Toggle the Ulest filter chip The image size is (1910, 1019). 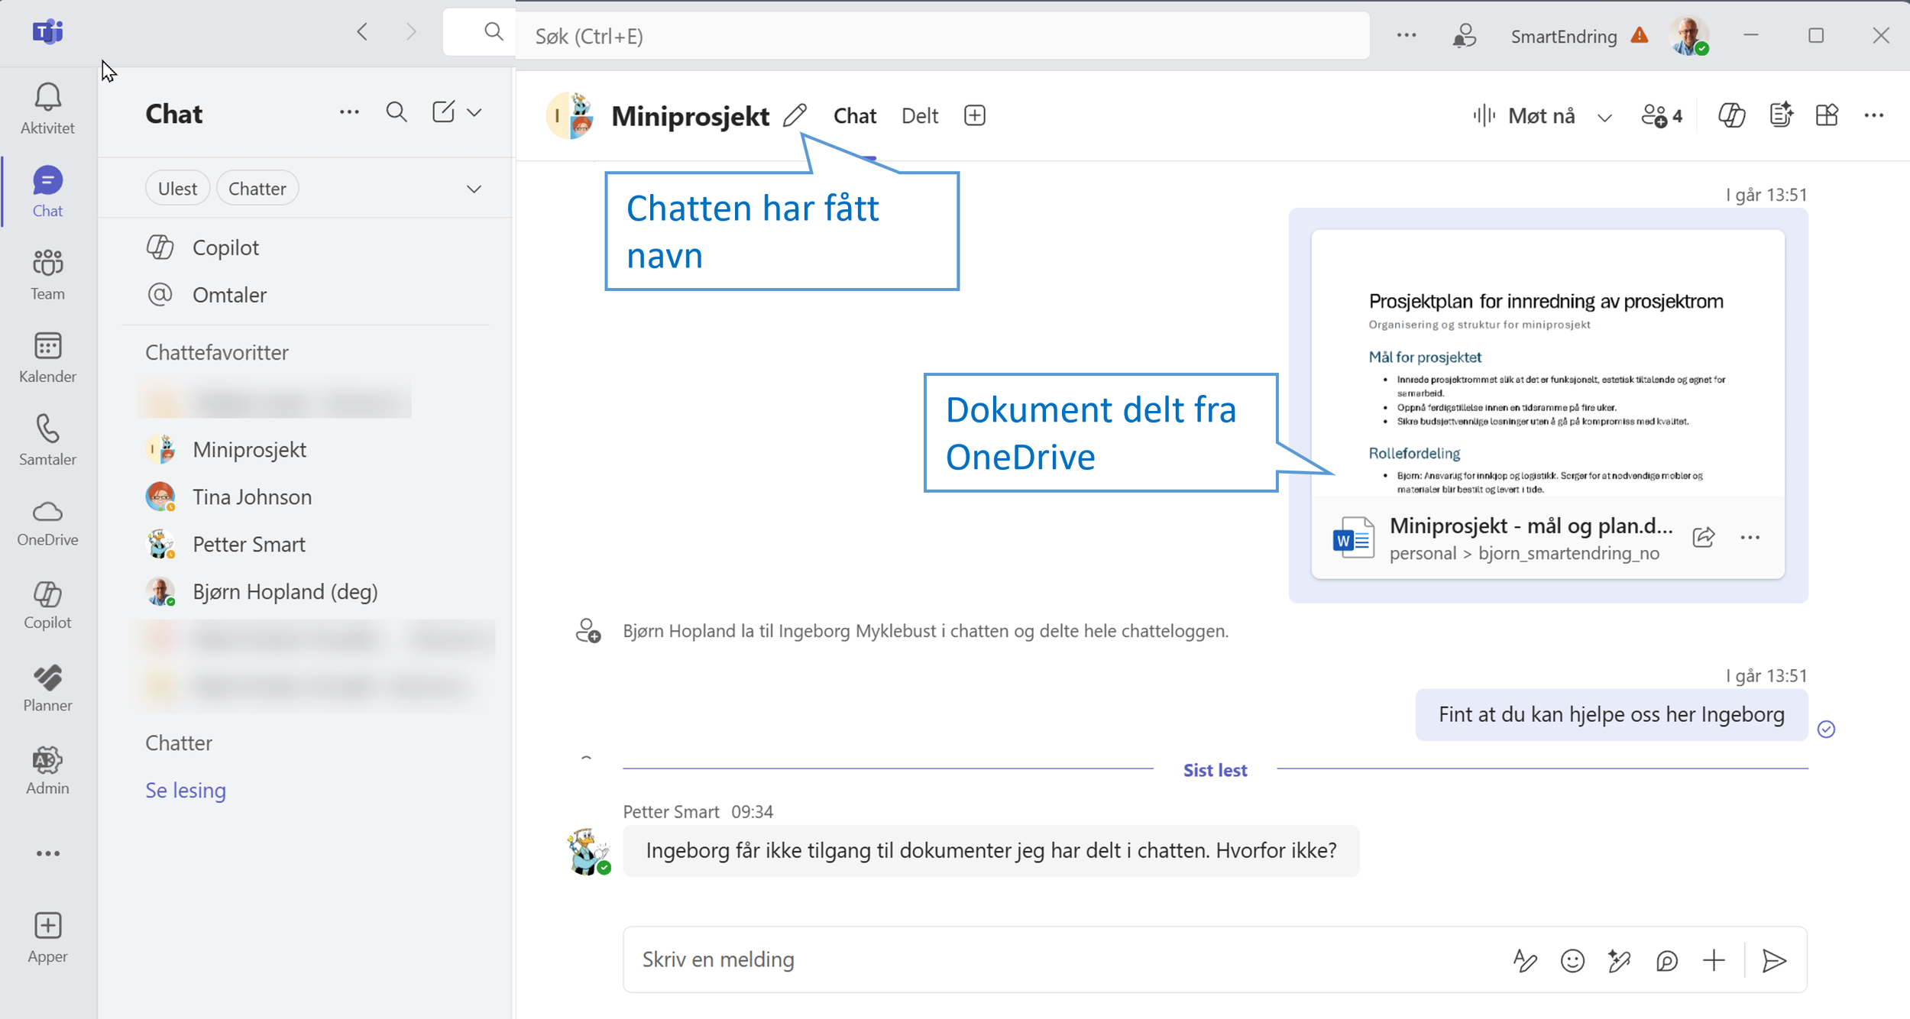click(177, 188)
